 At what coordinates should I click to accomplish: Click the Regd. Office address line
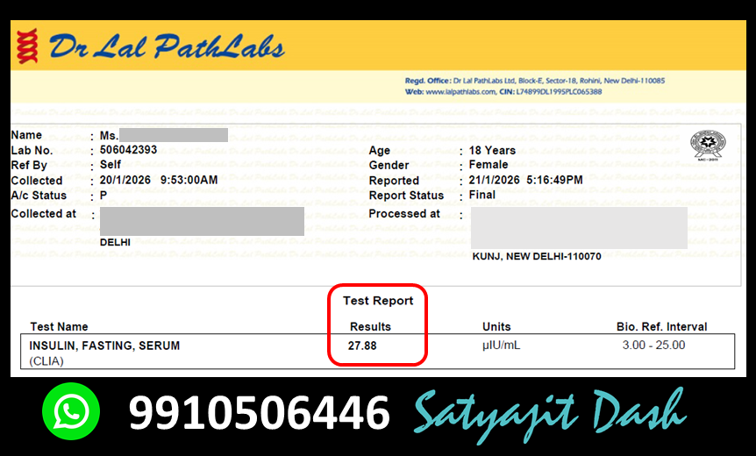[x=535, y=81]
